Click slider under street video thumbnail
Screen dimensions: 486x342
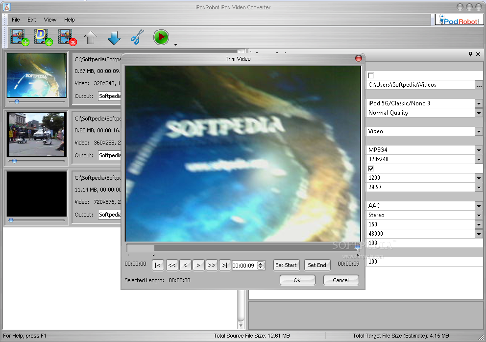click(x=36, y=161)
